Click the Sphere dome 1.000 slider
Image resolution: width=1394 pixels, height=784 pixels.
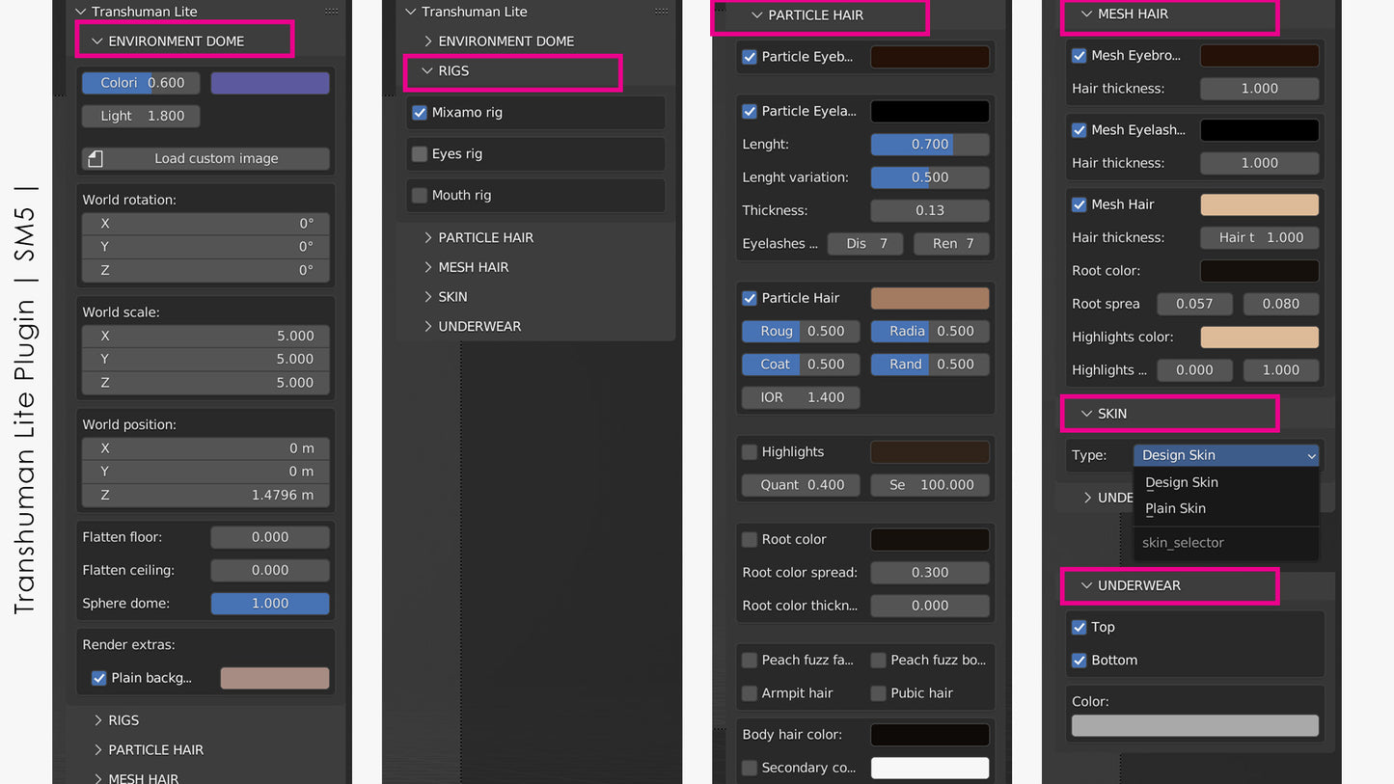270,604
